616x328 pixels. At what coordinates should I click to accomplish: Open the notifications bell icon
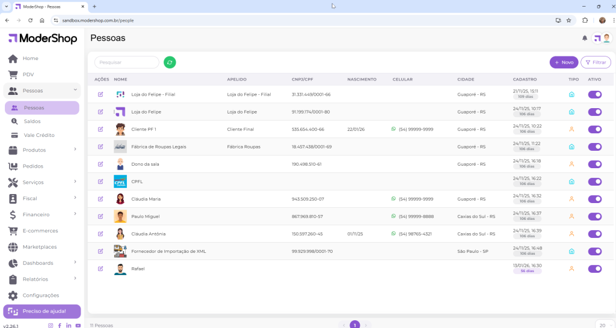tap(584, 38)
